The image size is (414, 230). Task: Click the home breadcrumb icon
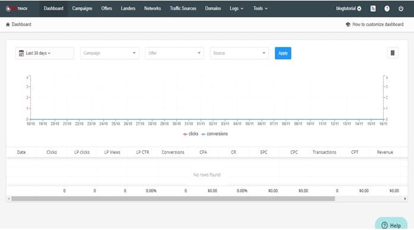click(x=8, y=24)
